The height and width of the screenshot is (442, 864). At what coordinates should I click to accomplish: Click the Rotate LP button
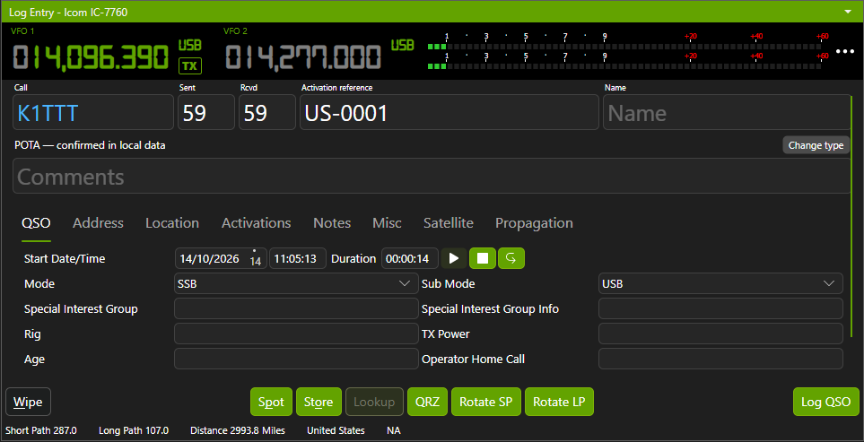[559, 402]
